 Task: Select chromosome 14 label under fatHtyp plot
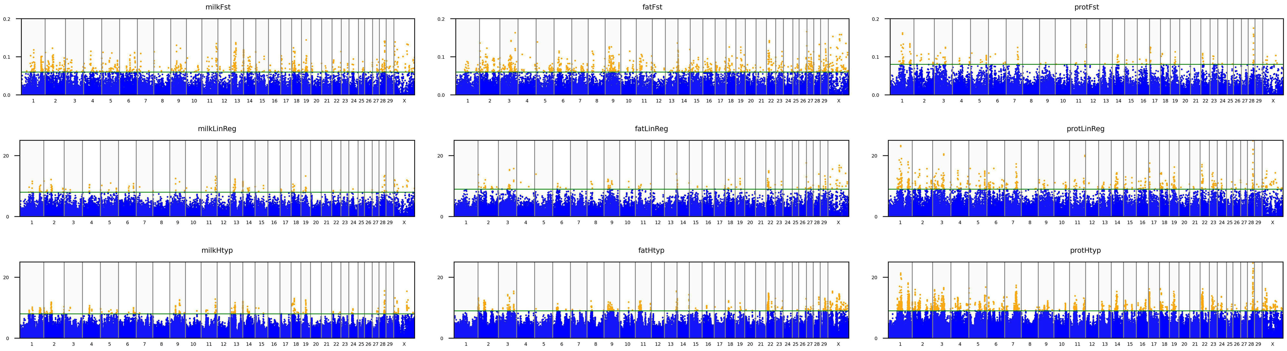(683, 344)
